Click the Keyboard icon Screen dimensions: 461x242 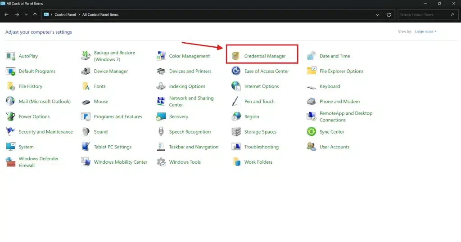click(312, 87)
